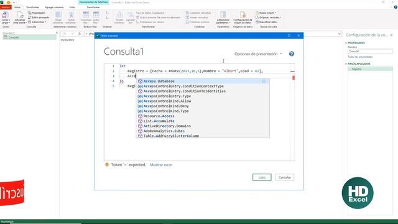Click Especificar datos in the ribbon

pos(267,22)
